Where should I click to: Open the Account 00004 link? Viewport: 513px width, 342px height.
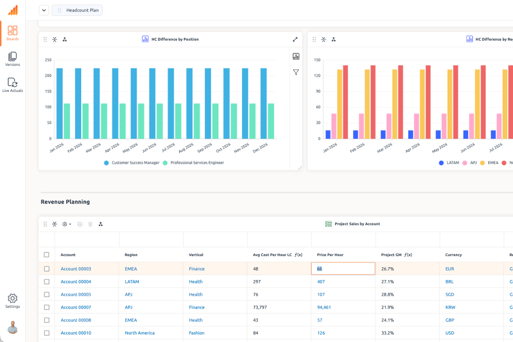point(76,282)
